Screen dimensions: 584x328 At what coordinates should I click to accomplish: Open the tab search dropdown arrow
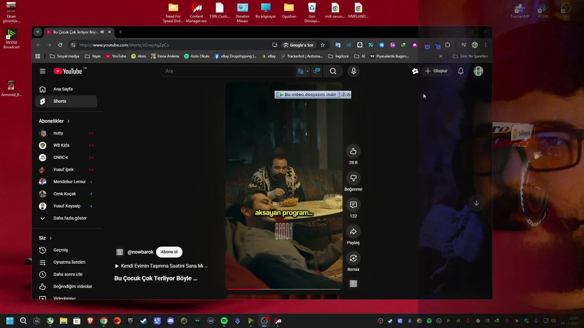tap(38, 32)
